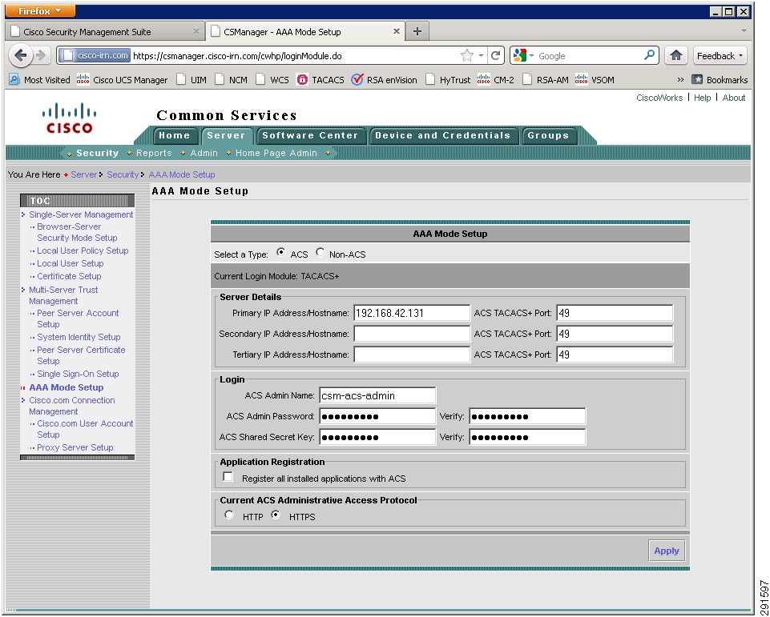Image resolution: width=770 pixels, height=617 pixels.
Task: Open the Cisco UCS Manager bookmark
Action: [x=123, y=79]
